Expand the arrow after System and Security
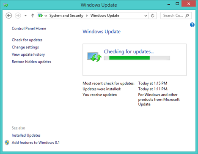This screenshot has height=154, width=198. click(87, 16)
